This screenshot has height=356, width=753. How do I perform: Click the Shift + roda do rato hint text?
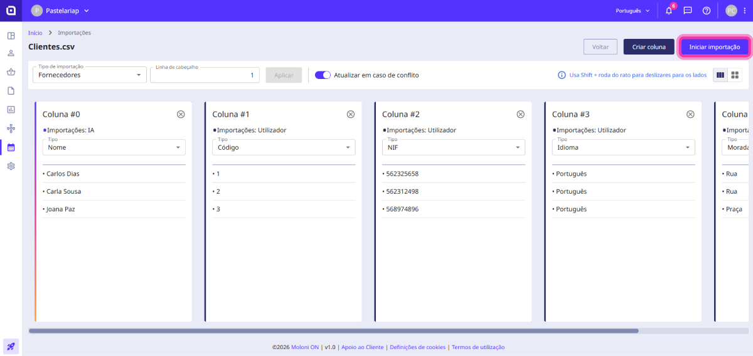(x=638, y=75)
